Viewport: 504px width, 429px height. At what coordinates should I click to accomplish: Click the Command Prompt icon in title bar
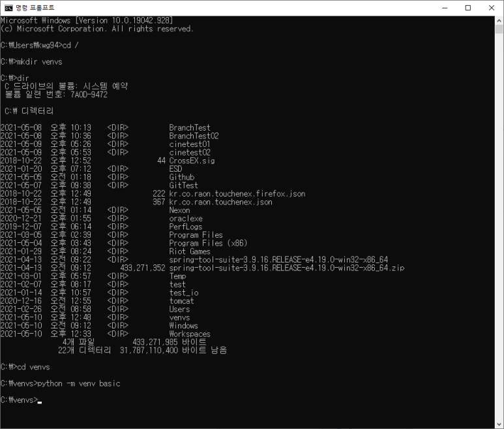click(8, 8)
